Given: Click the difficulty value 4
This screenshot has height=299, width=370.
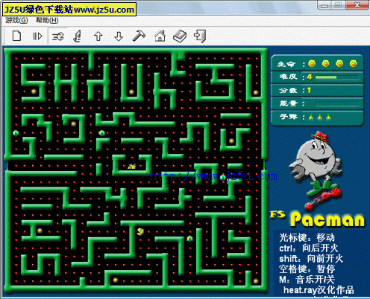Looking at the screenshot, I should 310,77.
